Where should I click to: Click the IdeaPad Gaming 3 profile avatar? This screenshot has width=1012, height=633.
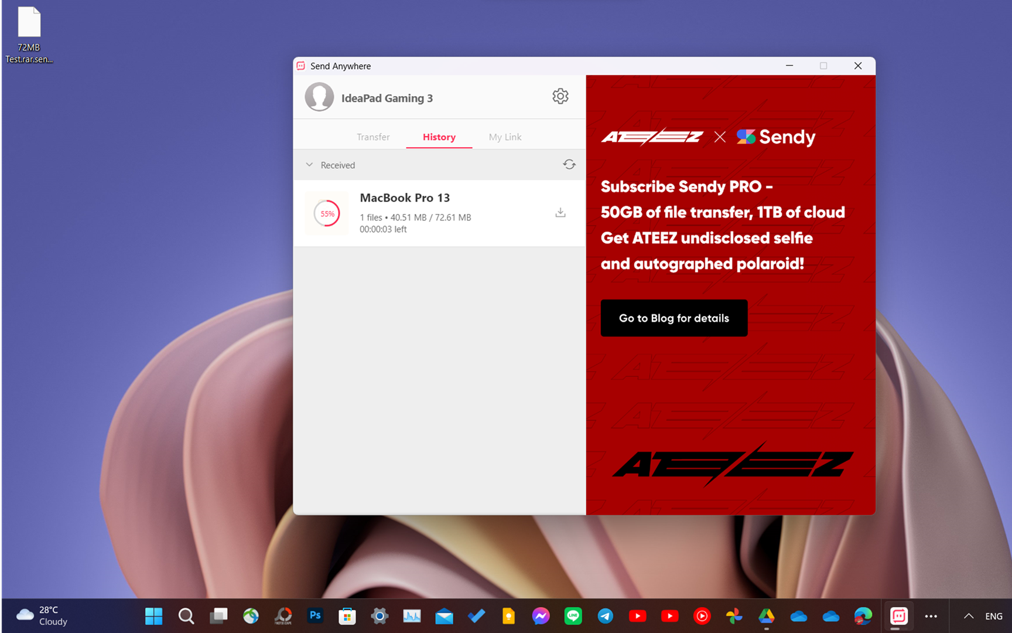(319, 97)
